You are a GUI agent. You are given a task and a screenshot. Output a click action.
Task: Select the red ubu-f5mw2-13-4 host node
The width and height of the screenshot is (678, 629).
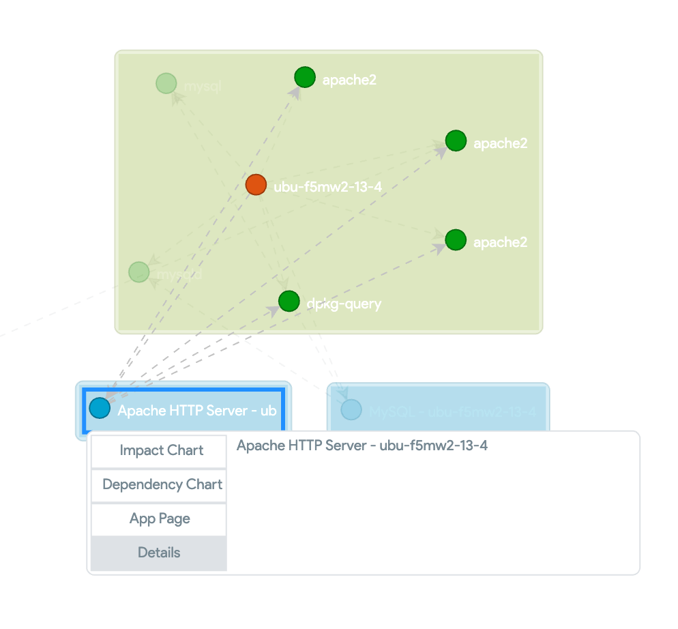pyautogui.click(x=256, y=184)
